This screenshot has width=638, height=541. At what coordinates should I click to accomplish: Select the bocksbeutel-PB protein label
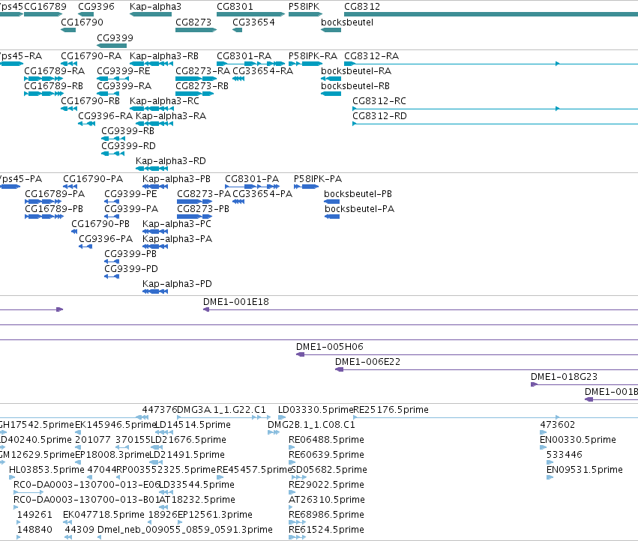pos(358,193)
